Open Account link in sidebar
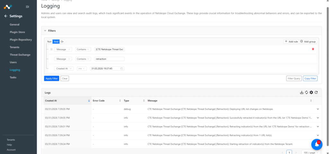This screenshot has width=329, height=154. pos(11,150)
